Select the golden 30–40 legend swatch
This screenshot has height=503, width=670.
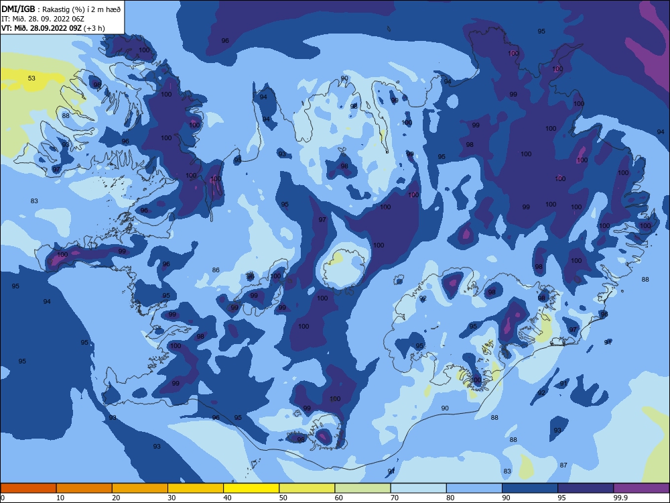pos(196,488)
